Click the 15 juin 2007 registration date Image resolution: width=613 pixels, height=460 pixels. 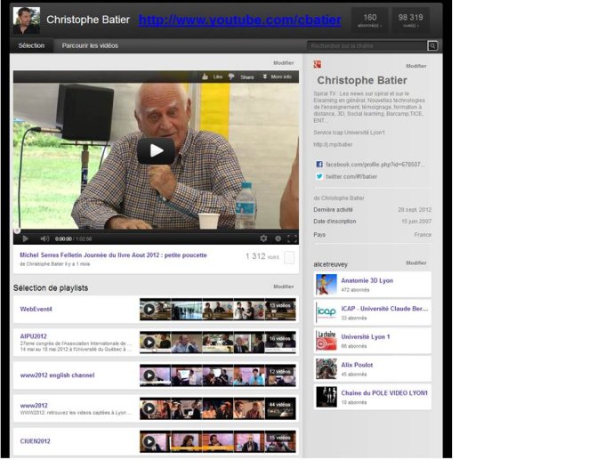[x=416, y=222]
